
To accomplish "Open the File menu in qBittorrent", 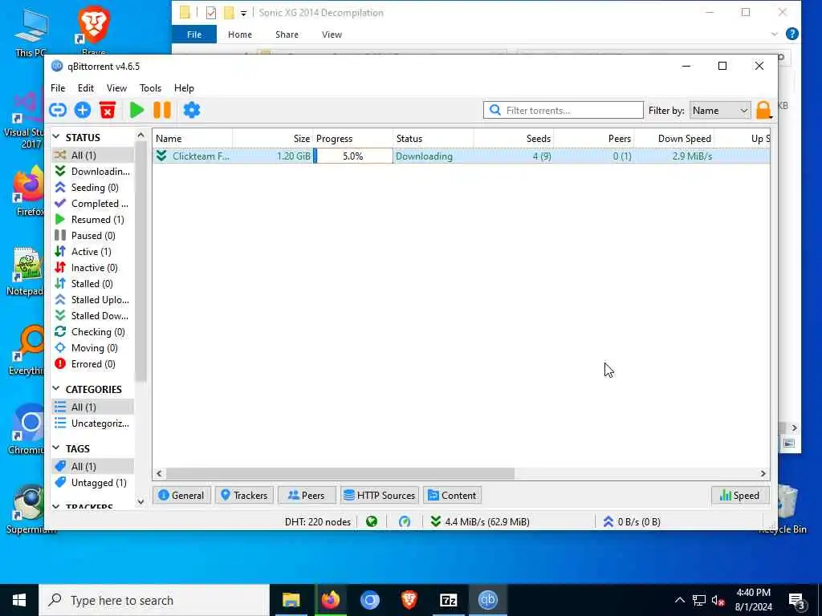I will coord(58,88).
